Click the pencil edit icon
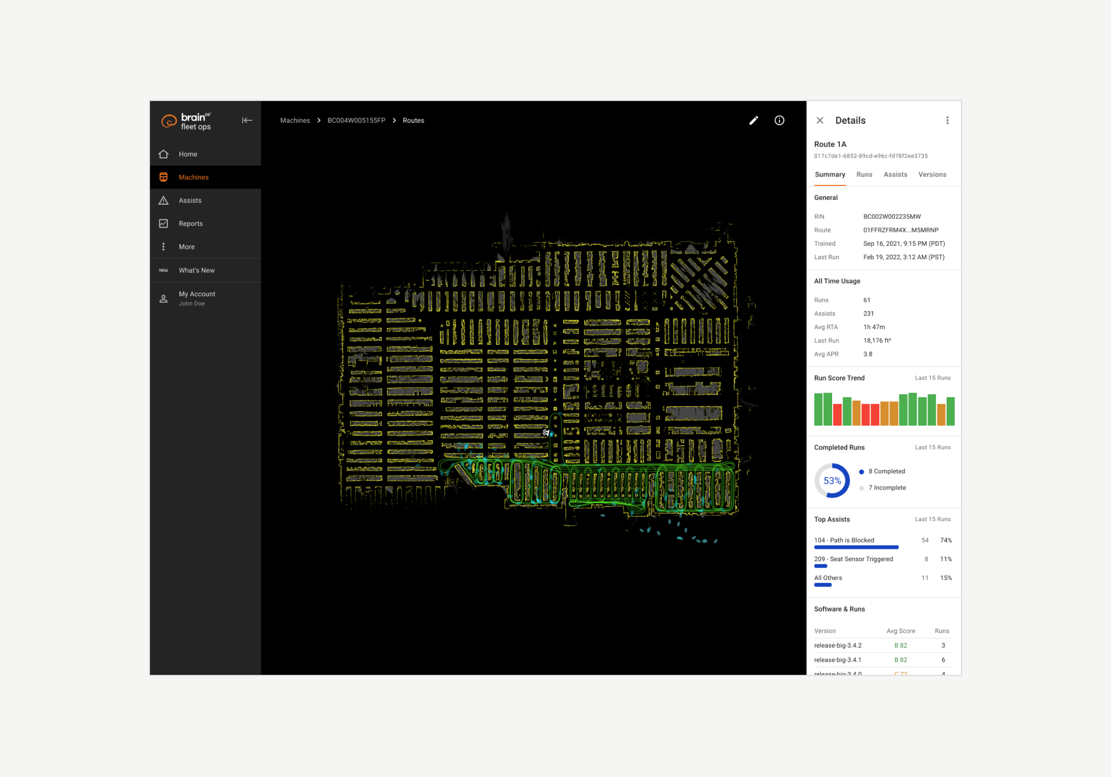Screen dimensions: 1111x777 click(754, 120)
